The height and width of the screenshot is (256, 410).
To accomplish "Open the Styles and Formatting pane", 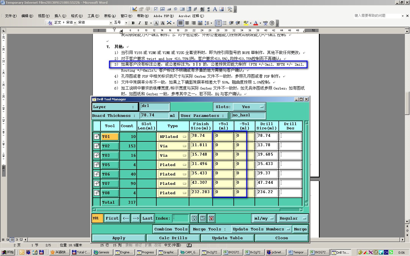I will point(50,23).
